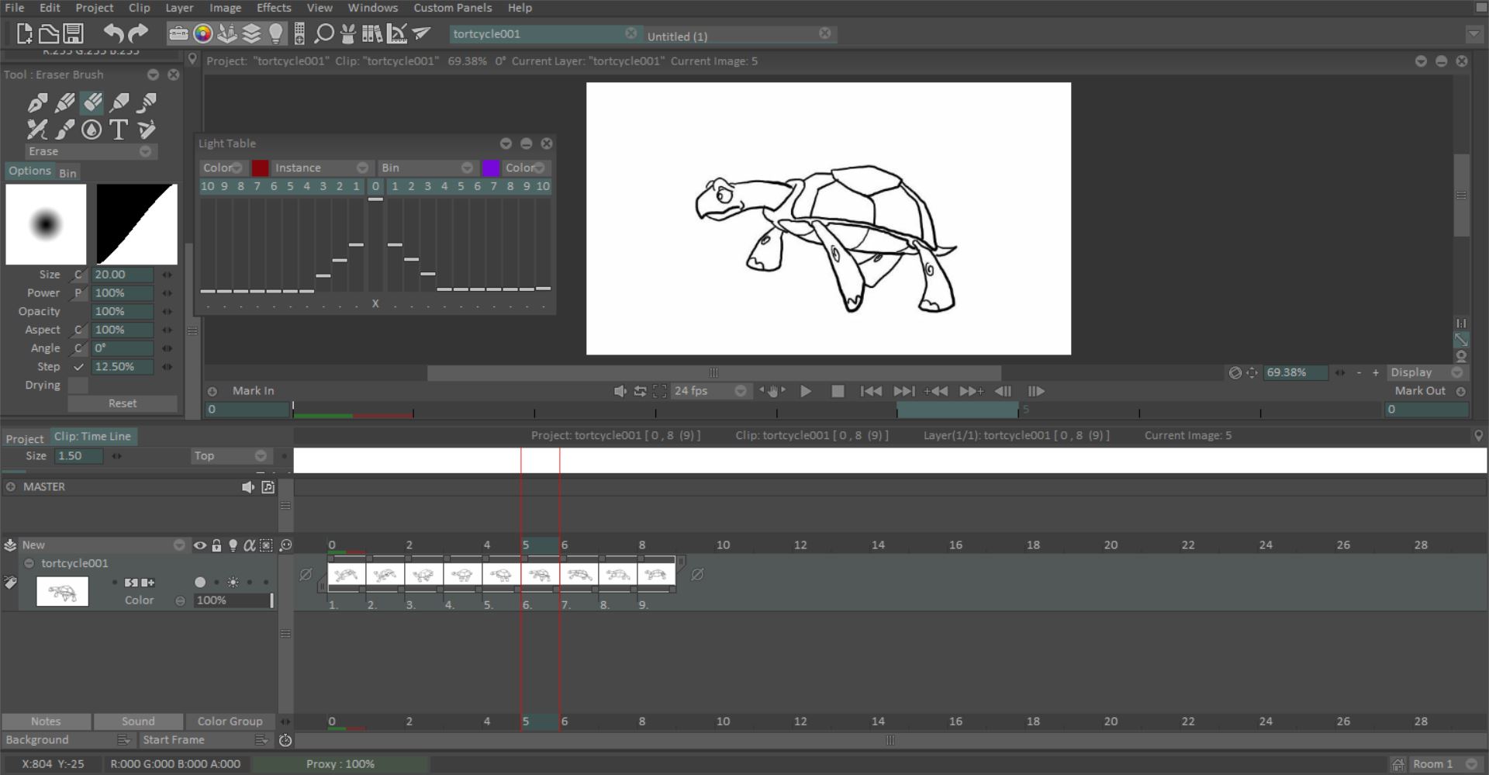Click the Size 20.00 input field

[x=123, y=275]
